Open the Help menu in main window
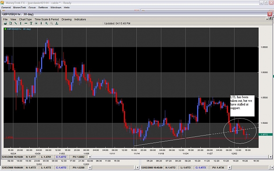 tap(67, 7)
